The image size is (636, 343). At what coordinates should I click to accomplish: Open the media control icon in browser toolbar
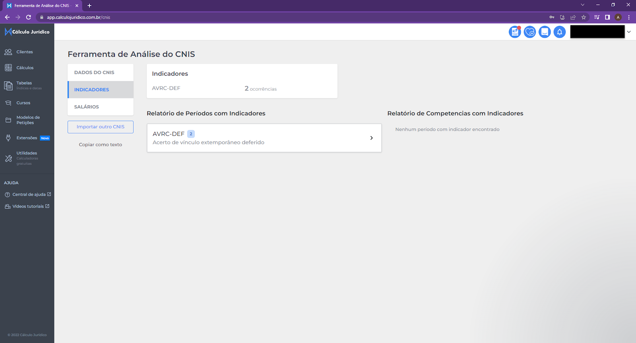click(x=597, y=17)
